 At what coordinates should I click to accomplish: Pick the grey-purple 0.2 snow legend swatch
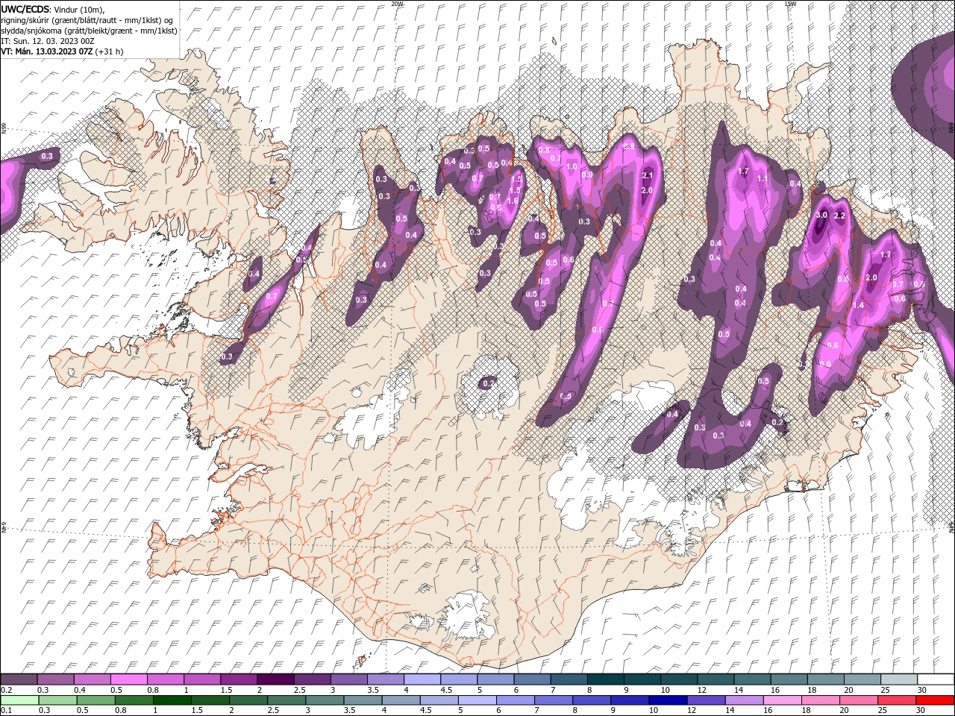coord(19,679)
